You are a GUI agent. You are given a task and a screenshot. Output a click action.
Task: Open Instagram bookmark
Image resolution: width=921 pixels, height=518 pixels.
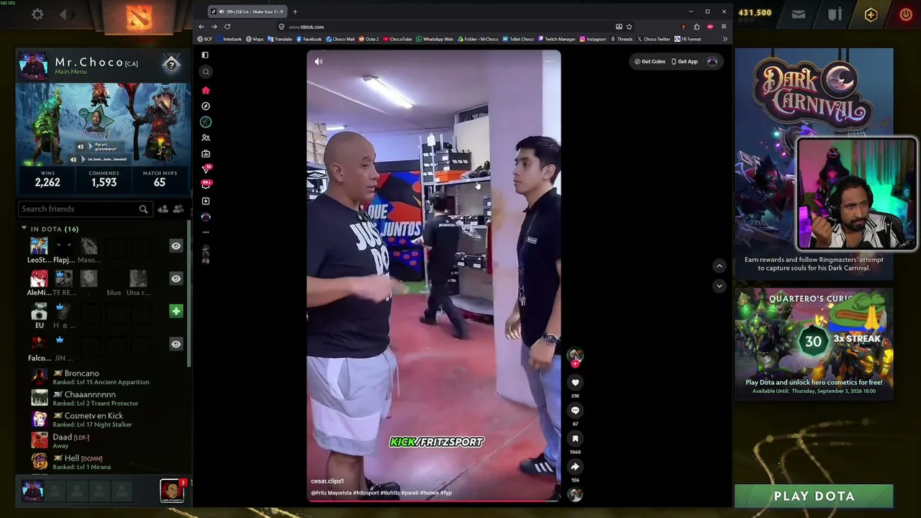tap(593, 39)
